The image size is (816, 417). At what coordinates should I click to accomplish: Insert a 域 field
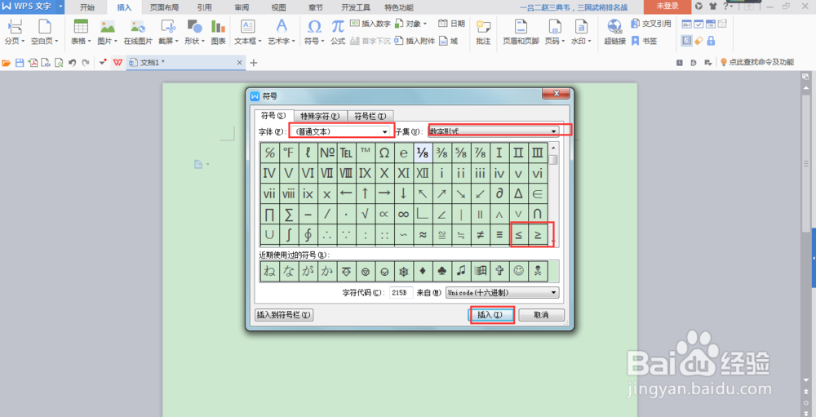click(x=449, y=41)
